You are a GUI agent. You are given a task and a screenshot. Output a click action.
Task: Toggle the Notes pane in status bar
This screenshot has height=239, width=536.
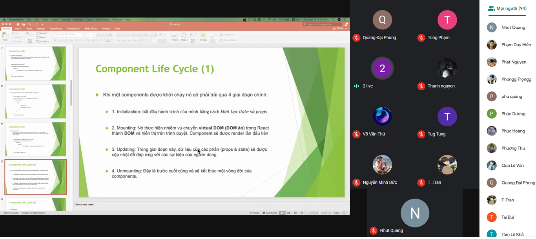point(254,213)
